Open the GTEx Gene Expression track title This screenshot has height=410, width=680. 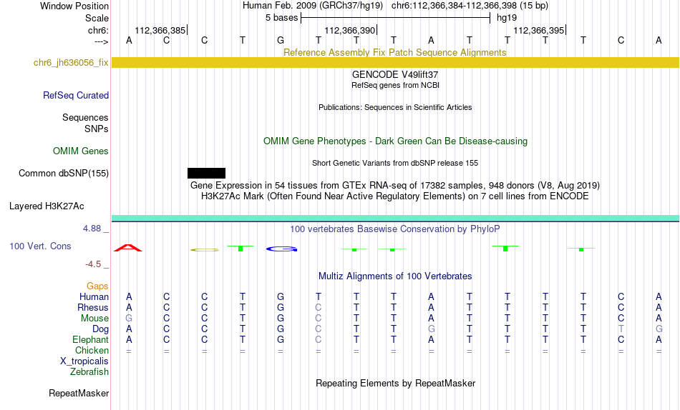pyautogui.click(x=395, y=185)
